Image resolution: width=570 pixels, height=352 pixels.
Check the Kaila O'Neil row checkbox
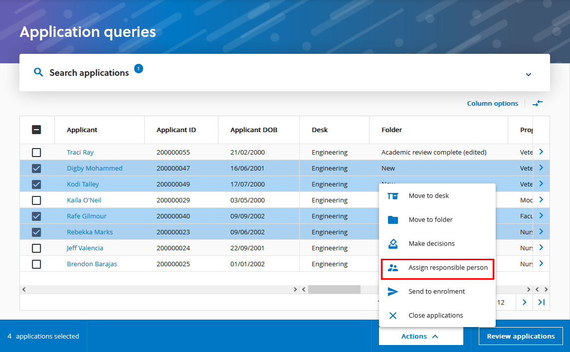(36, 200)
